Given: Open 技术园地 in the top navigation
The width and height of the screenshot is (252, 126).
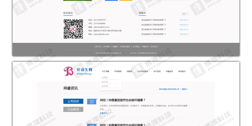Looking at the screenshot, I should pyautogui.click(x=157, y=71).
